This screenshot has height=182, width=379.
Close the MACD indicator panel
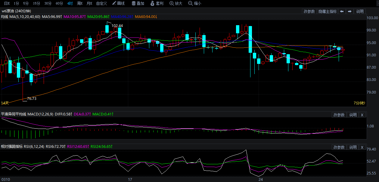(x=362, y=115)
